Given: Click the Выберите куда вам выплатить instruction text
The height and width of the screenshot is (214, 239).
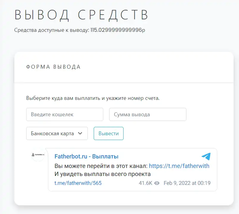Looking at the screenshot, I should click(93, 98).
